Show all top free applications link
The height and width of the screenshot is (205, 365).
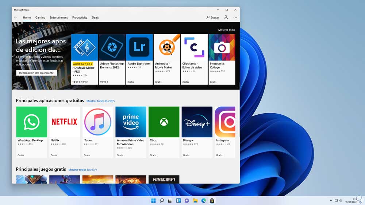coord(101,101)
